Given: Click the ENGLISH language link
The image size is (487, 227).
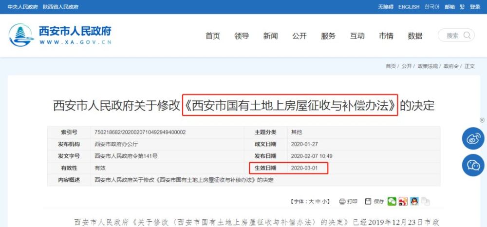Looking at the screenshot, I should point(409,7).
